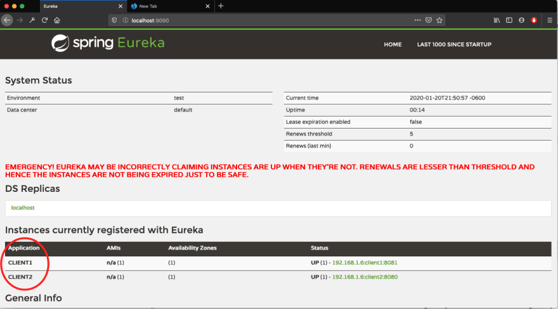Go back with the browser back arrow

point(7,20)
